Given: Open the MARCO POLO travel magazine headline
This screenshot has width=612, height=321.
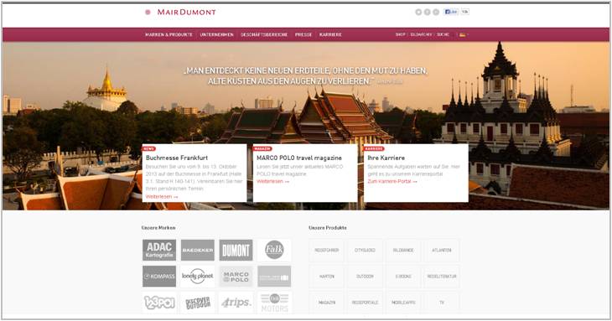Looking at the screenshot, I should pyautogui.click(x=299, y=158).
